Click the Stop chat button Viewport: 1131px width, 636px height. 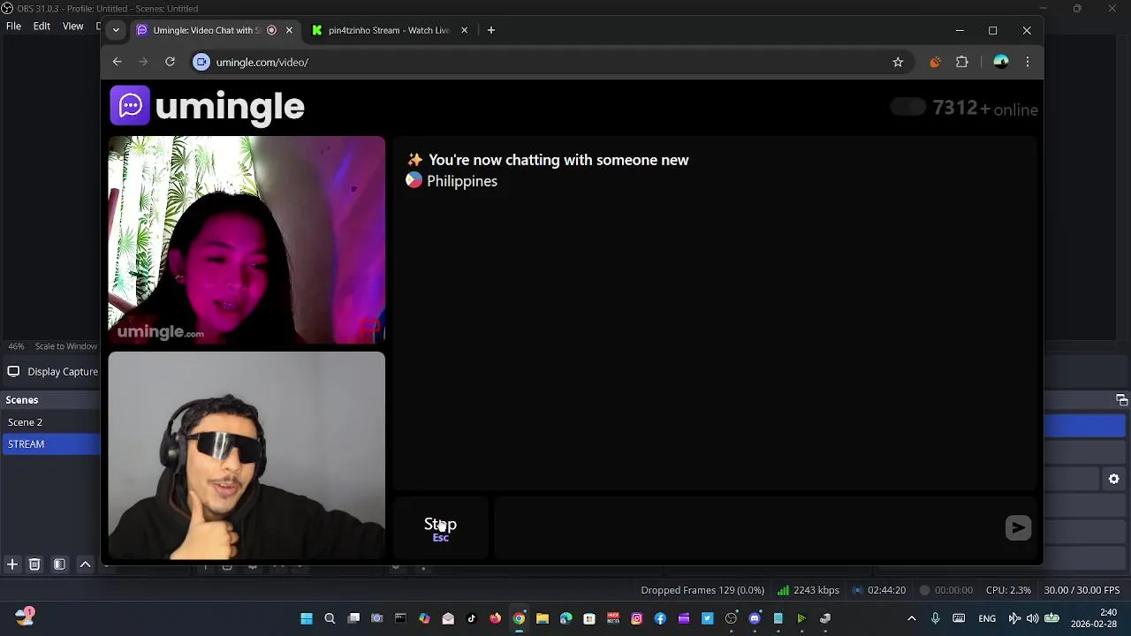pyautogui.click(x=440, y=528)
